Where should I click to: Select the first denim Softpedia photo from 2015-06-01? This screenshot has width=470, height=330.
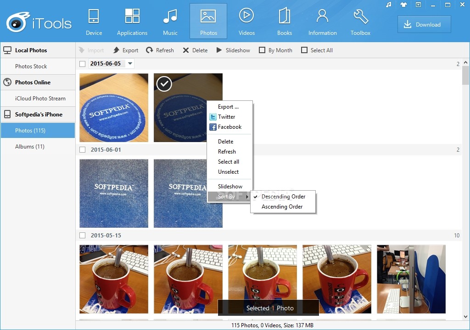coord(114,193)
